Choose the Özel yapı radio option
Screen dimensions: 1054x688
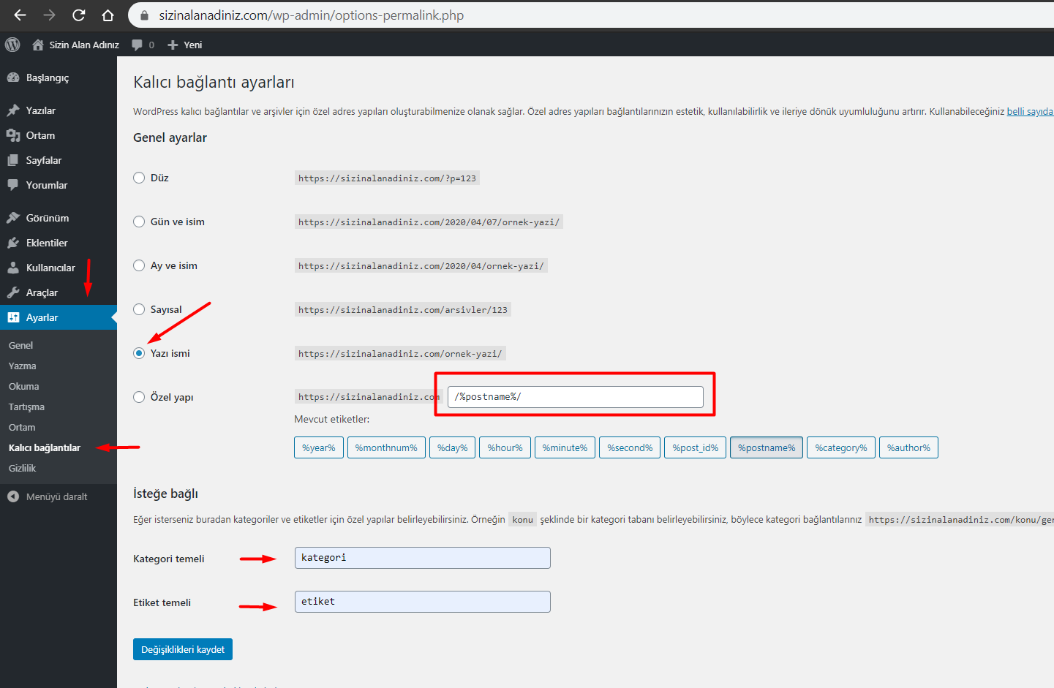click(139, 397)
